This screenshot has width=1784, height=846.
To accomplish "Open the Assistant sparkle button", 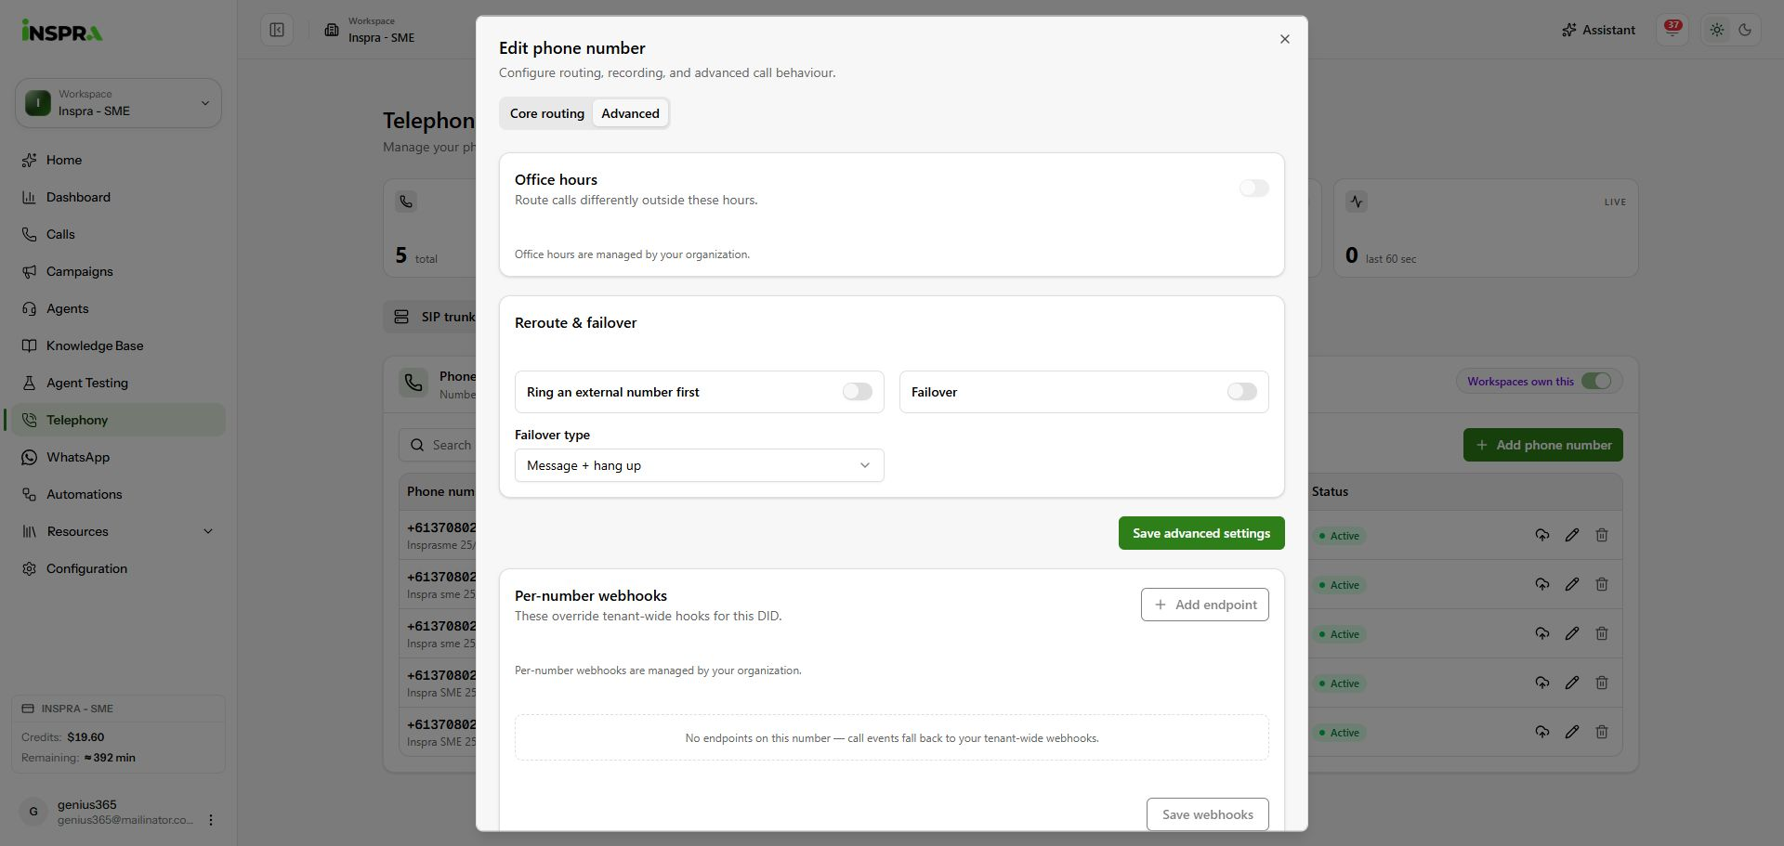I will click(1598, 30).
